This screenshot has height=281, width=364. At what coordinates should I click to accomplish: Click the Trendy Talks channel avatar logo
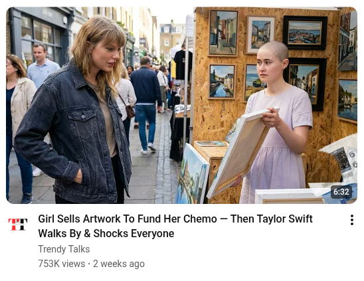[18, 225]
